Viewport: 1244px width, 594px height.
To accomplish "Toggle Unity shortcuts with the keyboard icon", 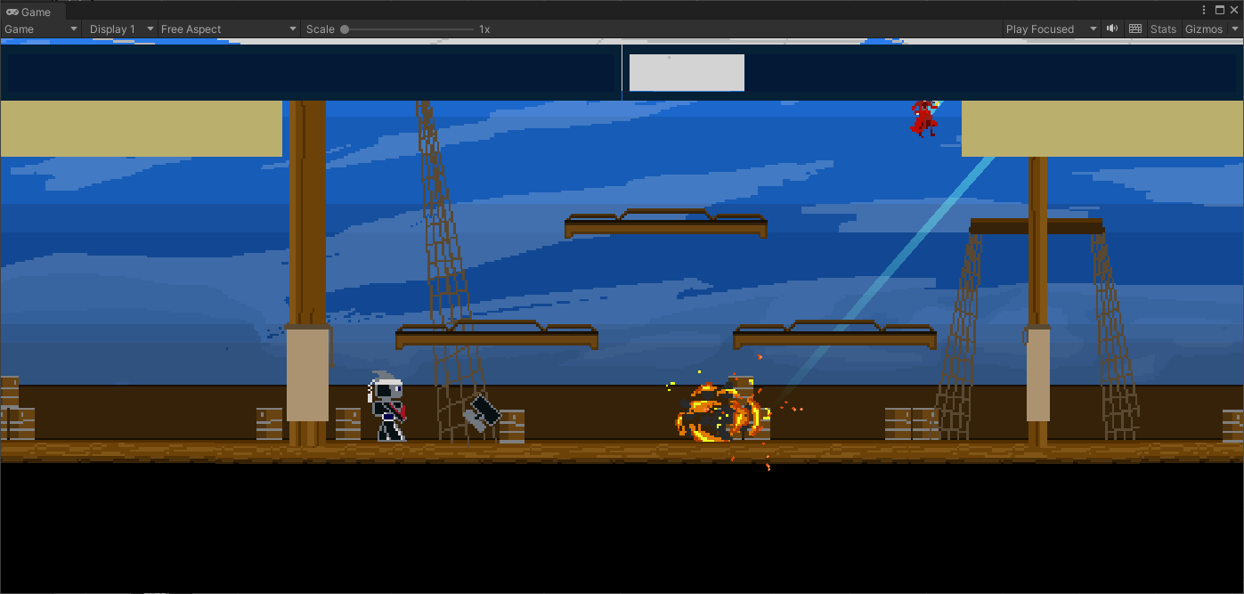I will point(1135,28).
